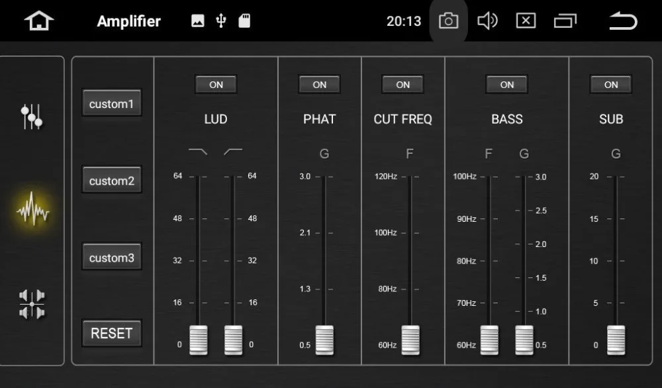Reset amplifier settings with RESET
Screen dimensions: 662x388
[x=112, y=333]
